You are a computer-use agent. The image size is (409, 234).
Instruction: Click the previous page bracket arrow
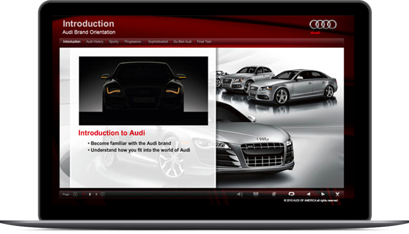tap(76, 194)
